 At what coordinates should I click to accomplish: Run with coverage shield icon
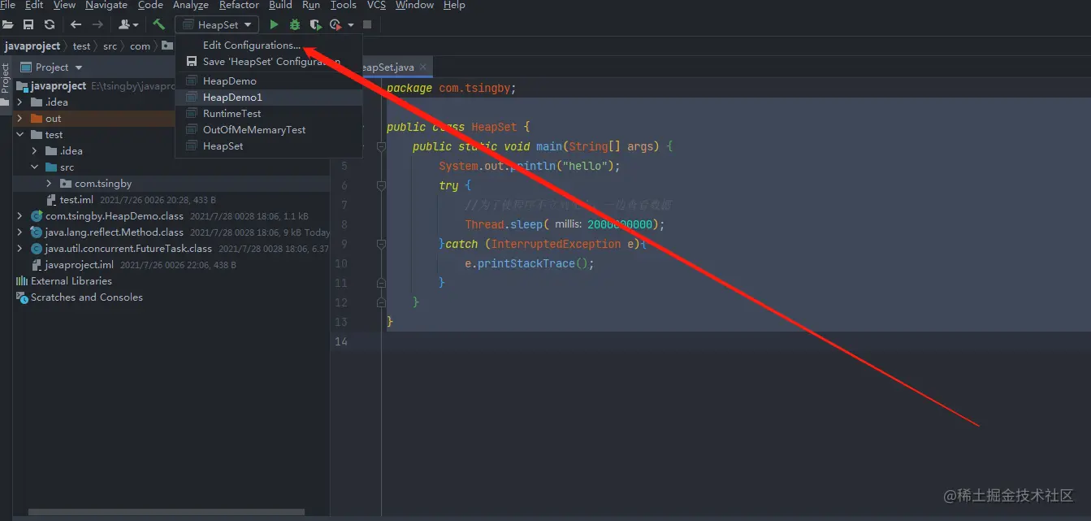click(315, 25)
